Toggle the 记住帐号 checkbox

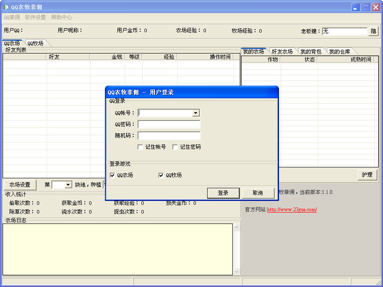pyautogui.click(x=140, y=147)
